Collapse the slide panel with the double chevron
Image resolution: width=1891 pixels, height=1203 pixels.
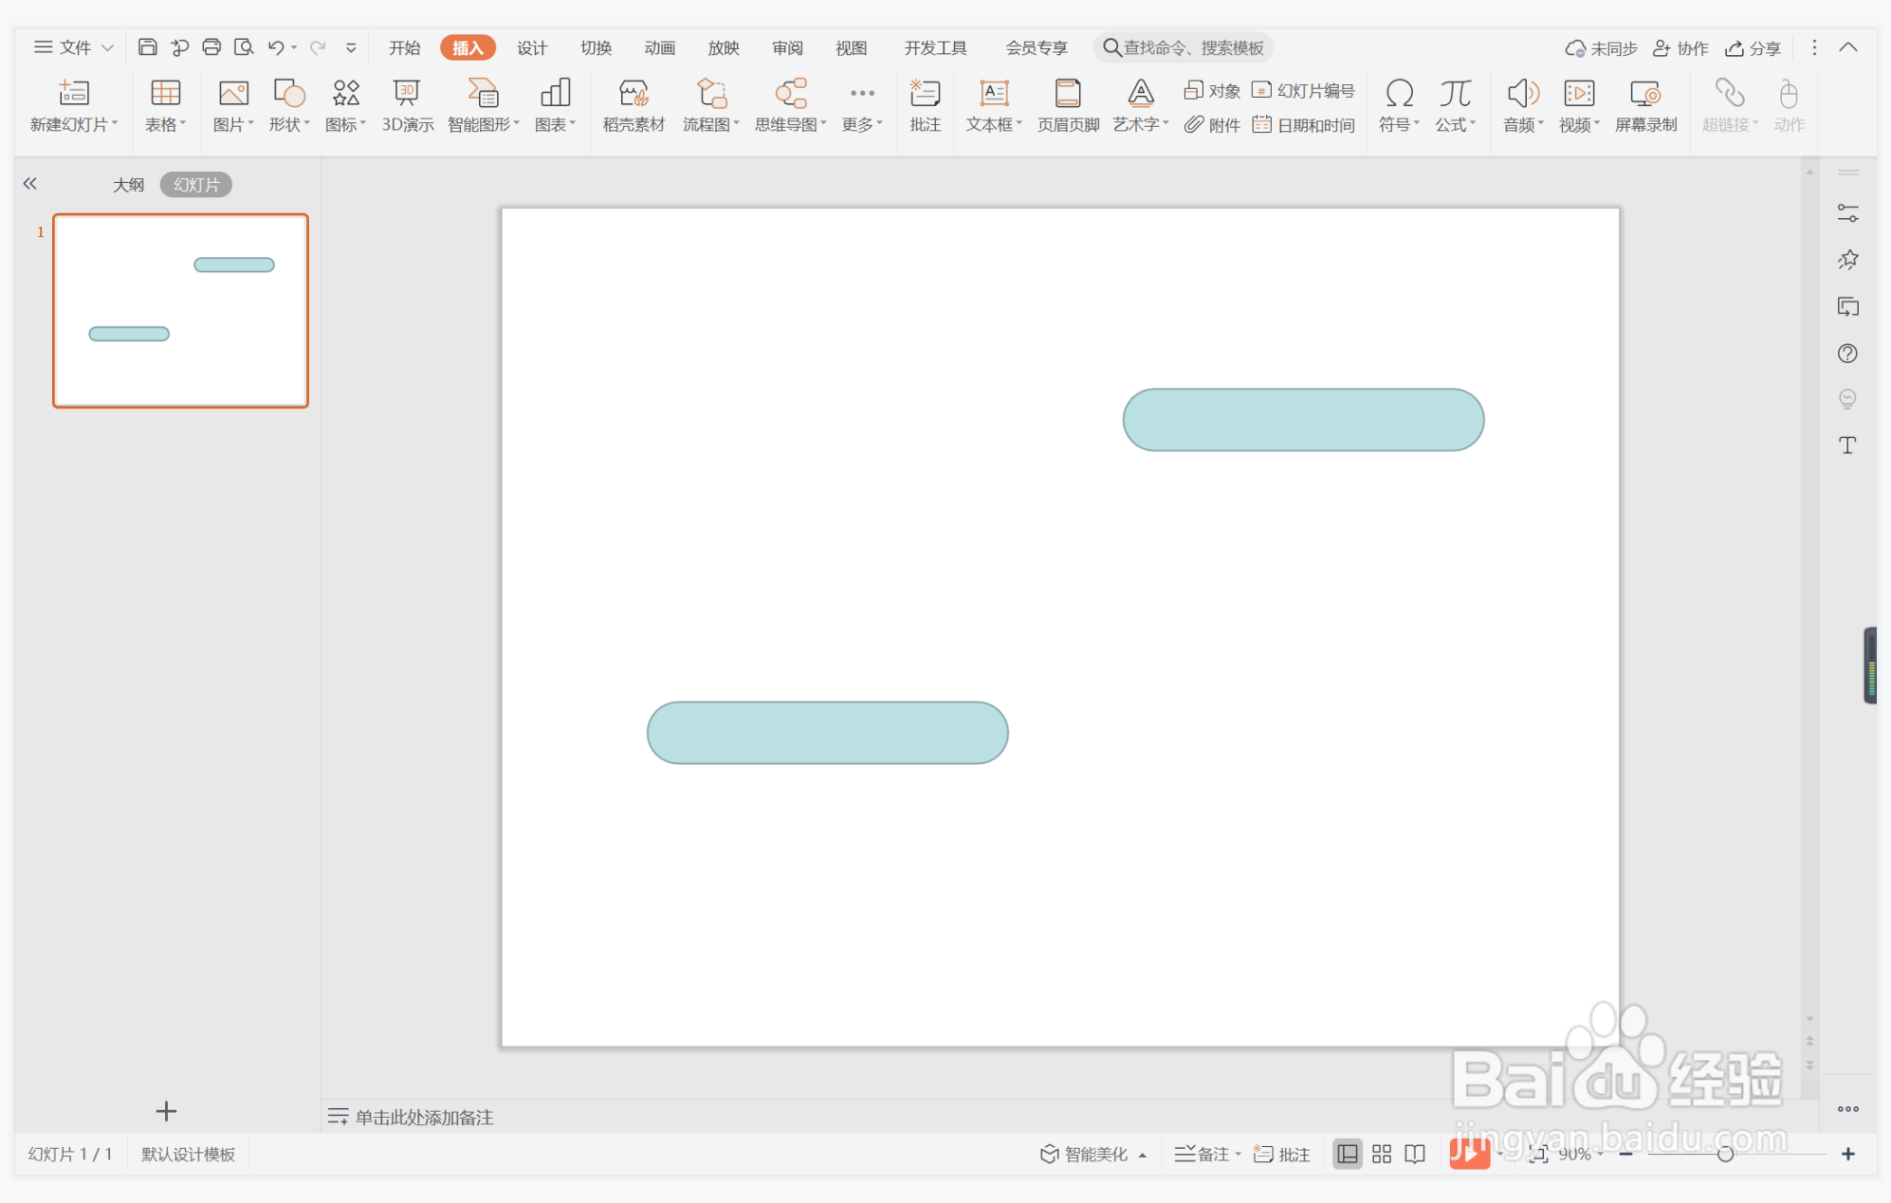tap(30, 184)
